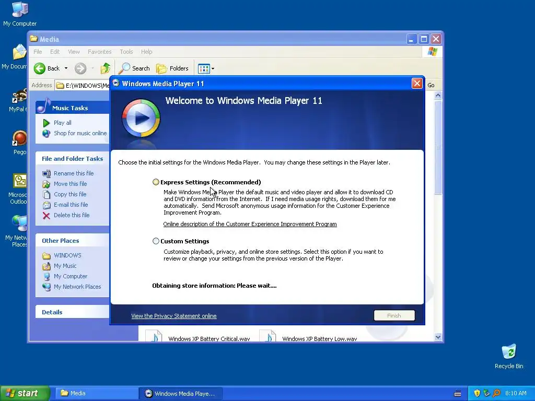Go up one folder level icon
535x401 pixels.
106,68
